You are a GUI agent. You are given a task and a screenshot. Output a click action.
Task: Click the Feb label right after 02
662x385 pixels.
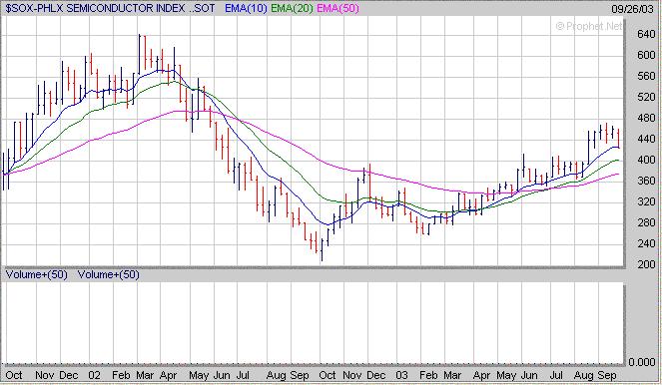[x=121, y=375]
